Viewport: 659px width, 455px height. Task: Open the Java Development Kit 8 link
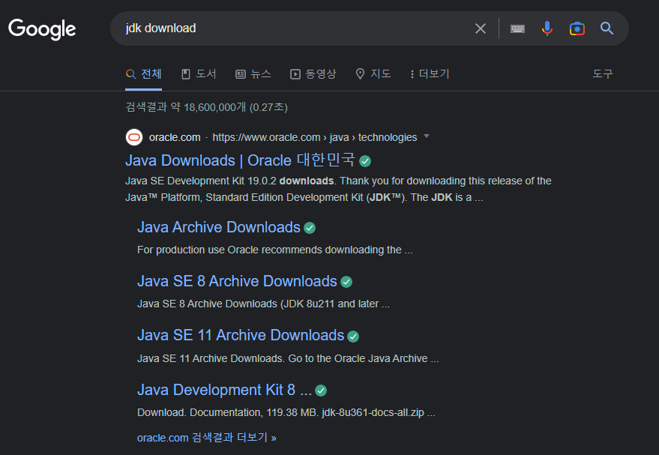point(224,390)
